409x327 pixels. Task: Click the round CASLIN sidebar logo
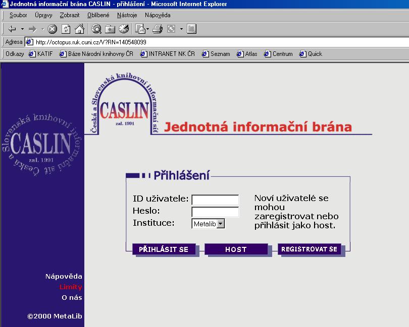point(41,145)
